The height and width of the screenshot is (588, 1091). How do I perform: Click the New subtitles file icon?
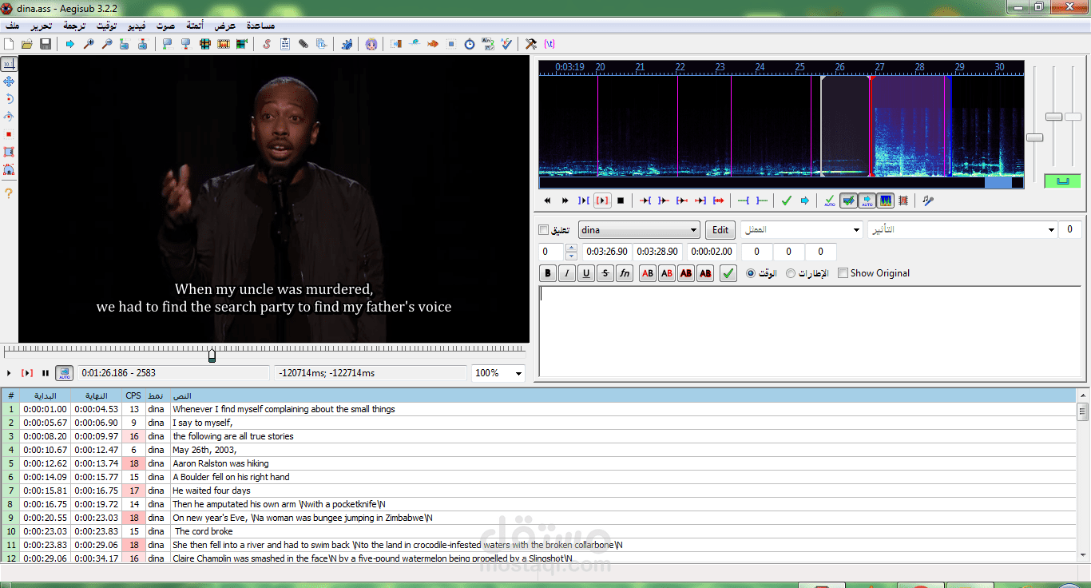9,44
